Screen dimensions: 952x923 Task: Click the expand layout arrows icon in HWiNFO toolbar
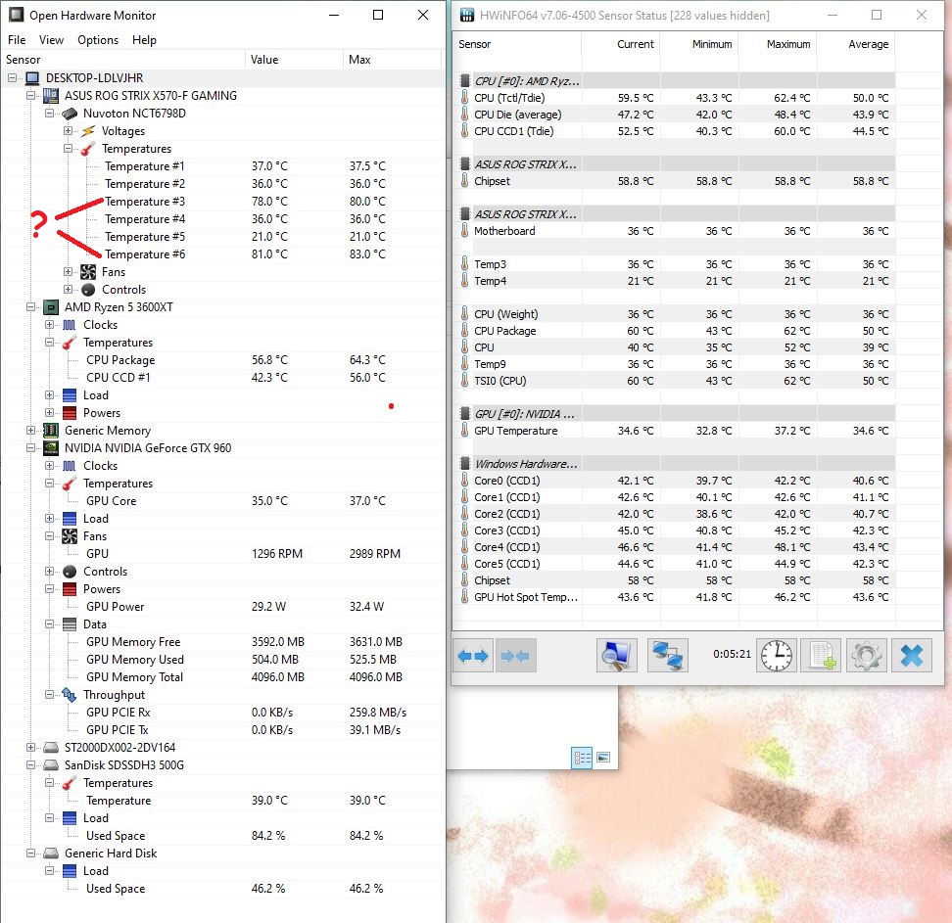pyautogui.click(x=473, y=656)
